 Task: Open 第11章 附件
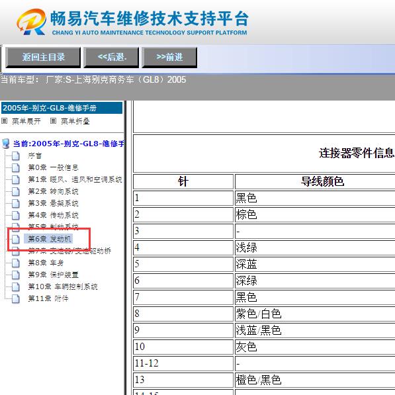tap(48, 299)
